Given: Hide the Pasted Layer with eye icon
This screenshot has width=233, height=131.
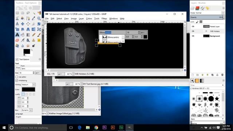Looking at the screenshot, I should (x=193, y=27).
